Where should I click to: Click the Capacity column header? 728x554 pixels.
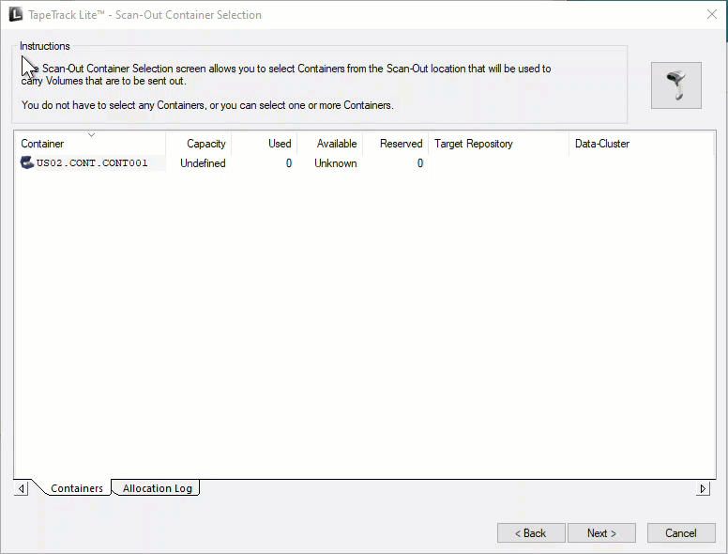(x=199, y=144)
